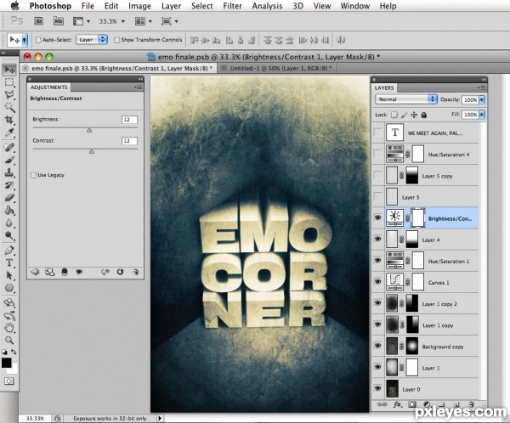Select the Magic Wand tool
510x423 pixels.
(x=9, y=107)
